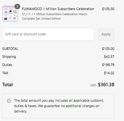Image resolution: width=124 pixels, height=121 pixels.
Task: Click the Total label
Action: 8,85
